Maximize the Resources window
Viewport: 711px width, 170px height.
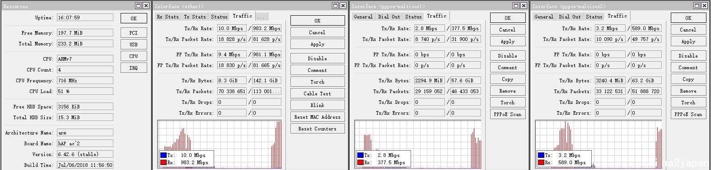[x=139, y=6]
